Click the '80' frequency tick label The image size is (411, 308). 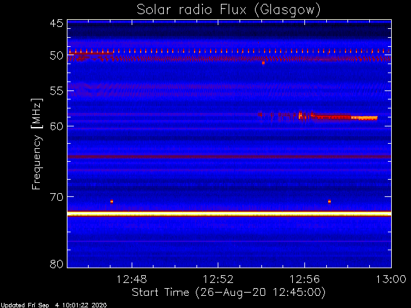pyautogui.click(x=57, y=264)
